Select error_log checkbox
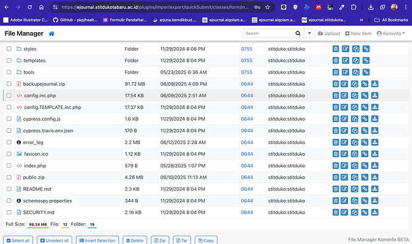Viewport: 412px width, 244px height. 9,142
